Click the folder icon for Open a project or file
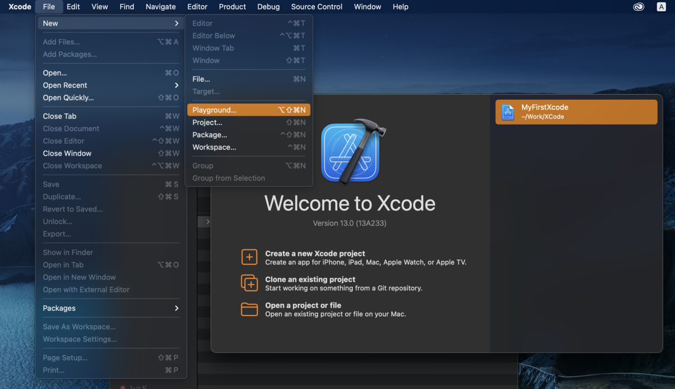 click(249, 309)
